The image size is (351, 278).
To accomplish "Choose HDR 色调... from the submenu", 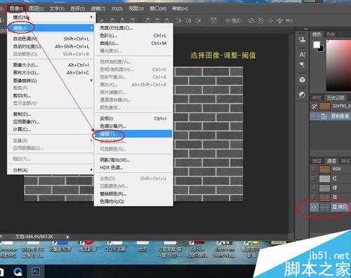I will [x=133, y=167].
